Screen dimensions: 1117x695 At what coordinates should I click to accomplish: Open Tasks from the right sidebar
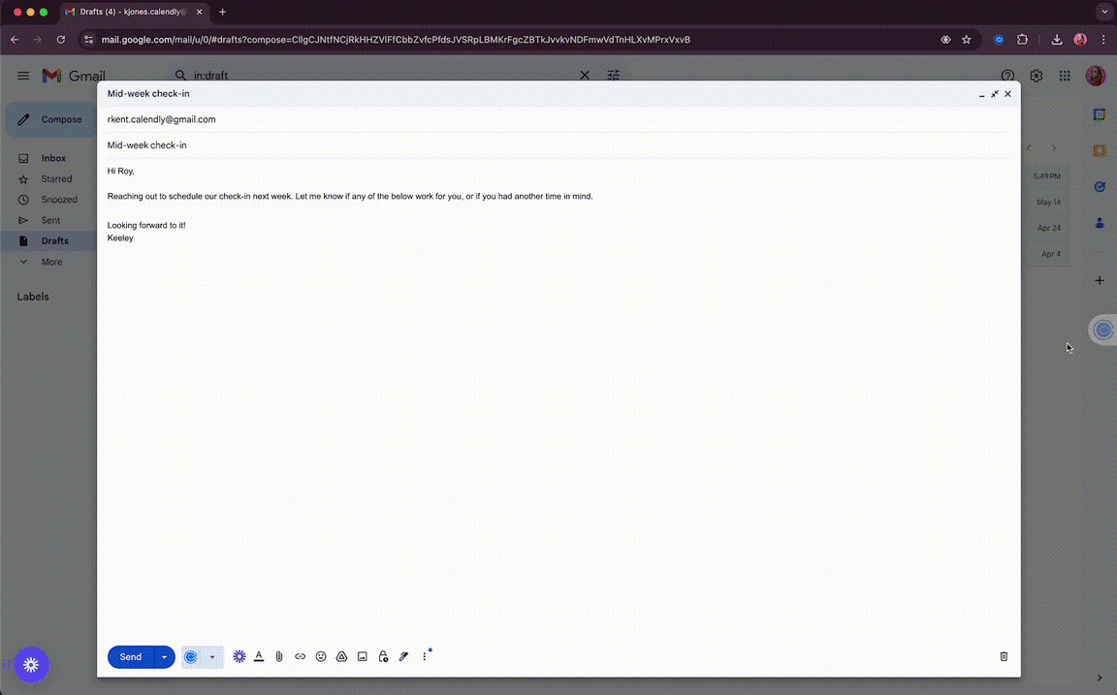[x=1100, y=187]
